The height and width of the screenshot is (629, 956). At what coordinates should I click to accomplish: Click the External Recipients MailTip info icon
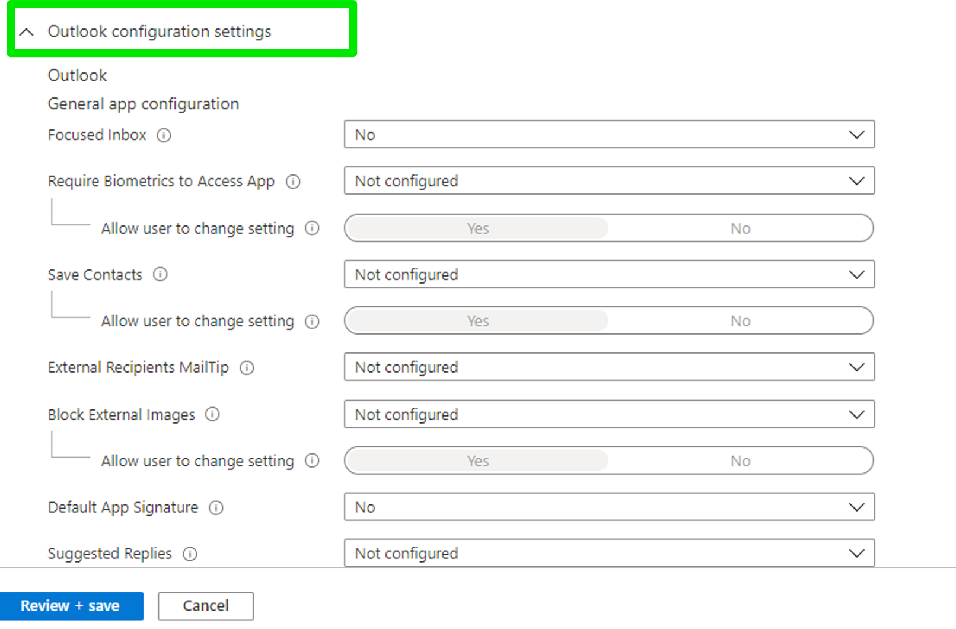pos(246,368)
